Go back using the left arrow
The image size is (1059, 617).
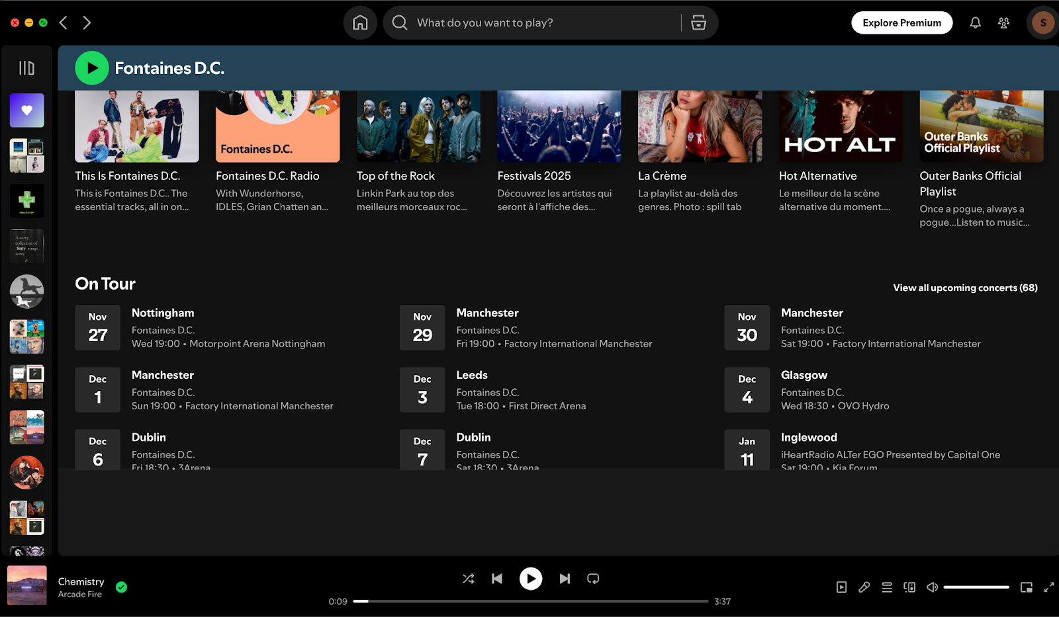pyautogui.click(x=64, y=22)
